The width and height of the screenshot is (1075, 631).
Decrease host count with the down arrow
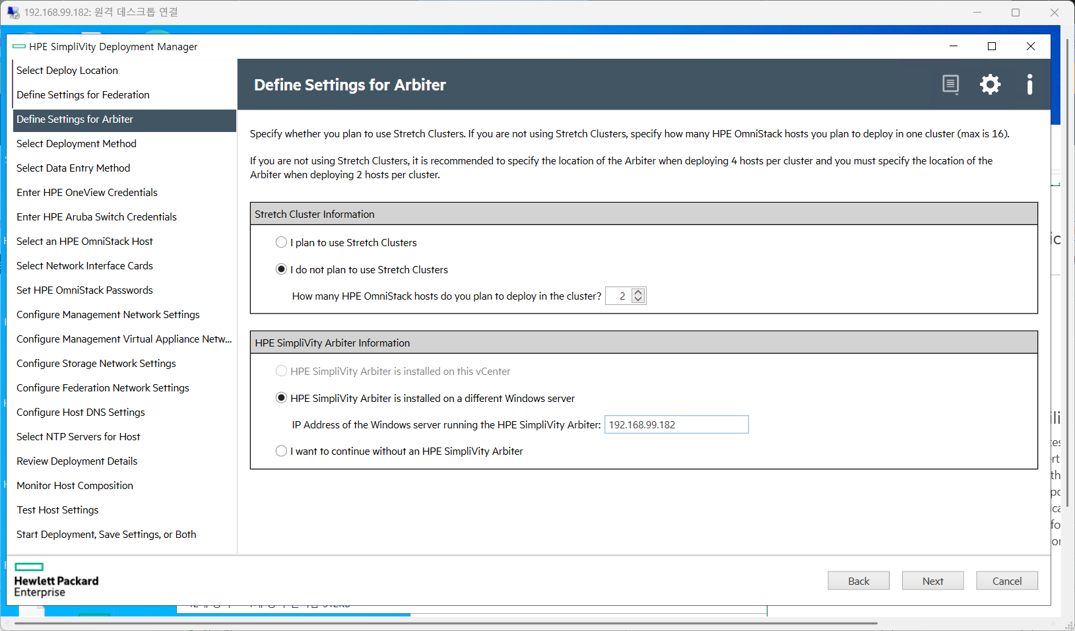pos(638,300)
